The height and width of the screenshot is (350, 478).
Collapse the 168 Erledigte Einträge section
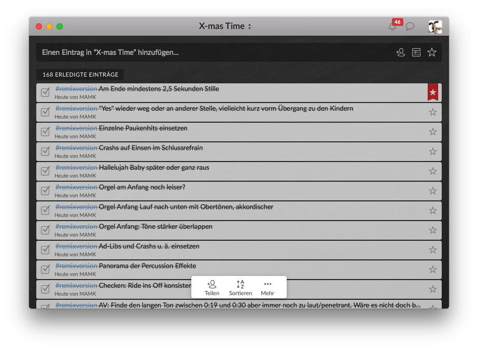point(80,75)
